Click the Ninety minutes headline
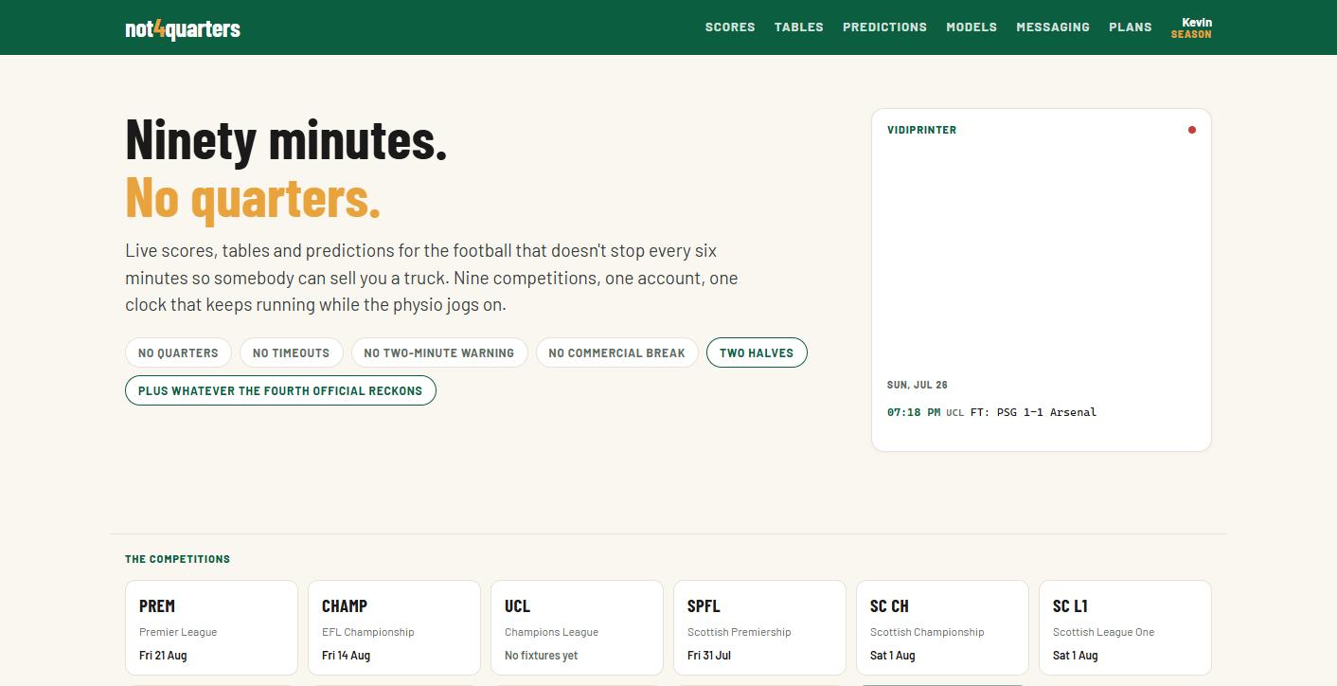The image size is (1337, 686). (x=286, y=139)
